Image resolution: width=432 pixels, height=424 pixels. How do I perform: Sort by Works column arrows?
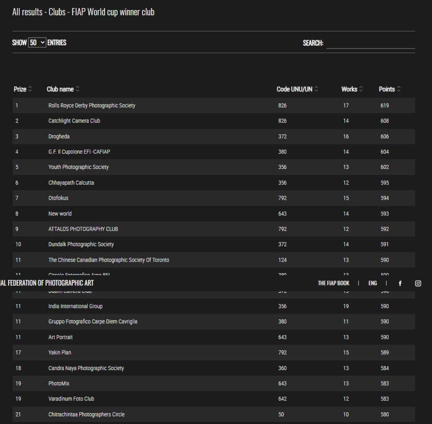pyautogui.click(x=361, y=89)
